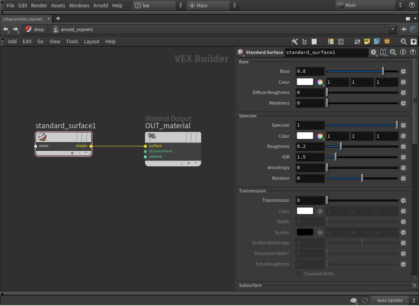
Task: Click the brain icon near Auto Update
Action: coord(354,300)
